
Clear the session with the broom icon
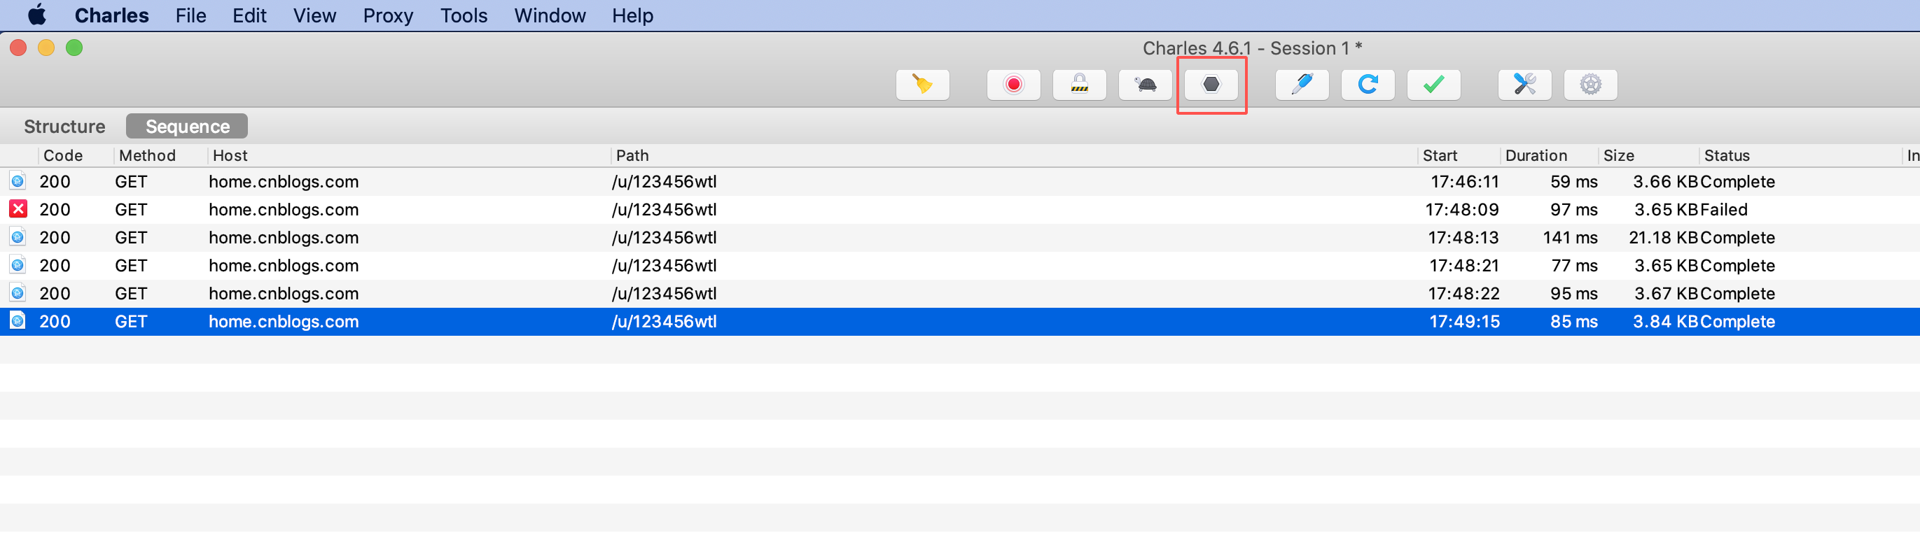coord(923,84)
